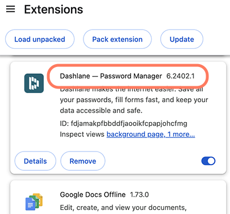Click the Inspect views label
230x214 pixels.
tap(82, 135)
